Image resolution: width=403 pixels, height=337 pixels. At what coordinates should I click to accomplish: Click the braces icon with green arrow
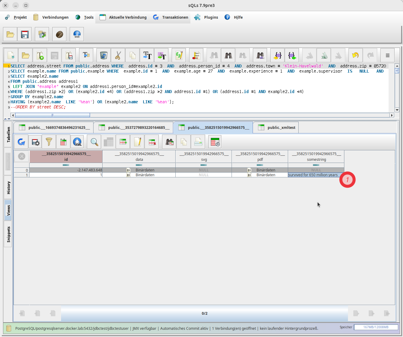[x=292, y=55]
